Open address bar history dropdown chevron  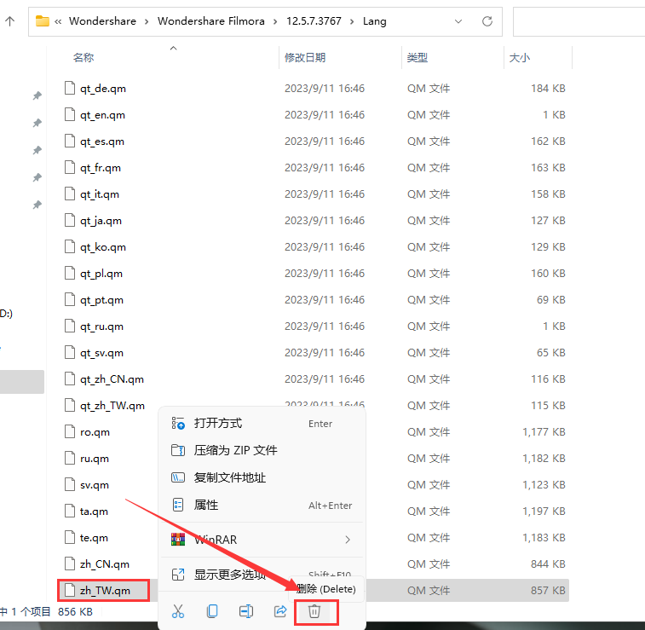[x=458, y=21]
